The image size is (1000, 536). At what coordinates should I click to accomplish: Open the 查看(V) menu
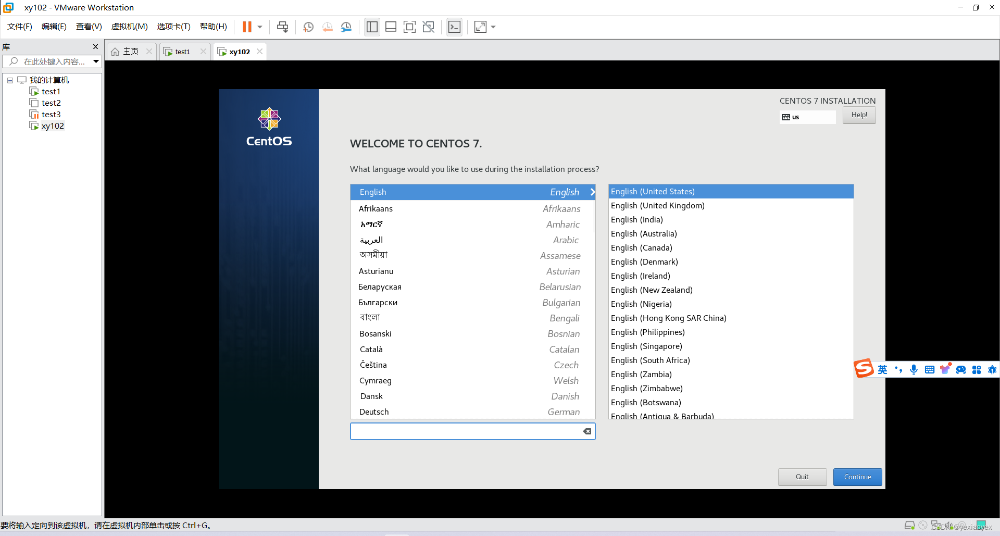(x=89, y=27)
